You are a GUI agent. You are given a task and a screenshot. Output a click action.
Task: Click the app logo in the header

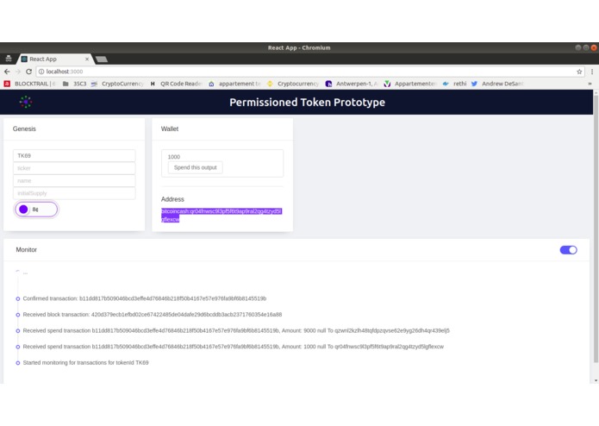point(26,102)
